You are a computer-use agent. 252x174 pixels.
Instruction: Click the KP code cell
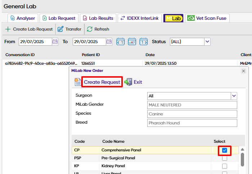tap(85, 166)
